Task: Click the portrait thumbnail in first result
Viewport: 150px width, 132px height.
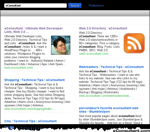Action: [x=61, y=45]
